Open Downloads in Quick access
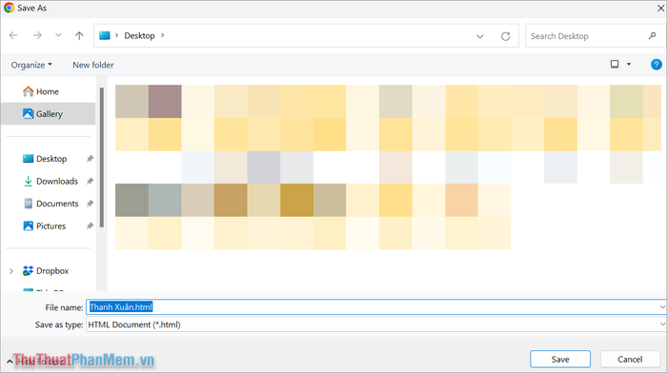This screenshot has width=667, height=373. (57, 182)
